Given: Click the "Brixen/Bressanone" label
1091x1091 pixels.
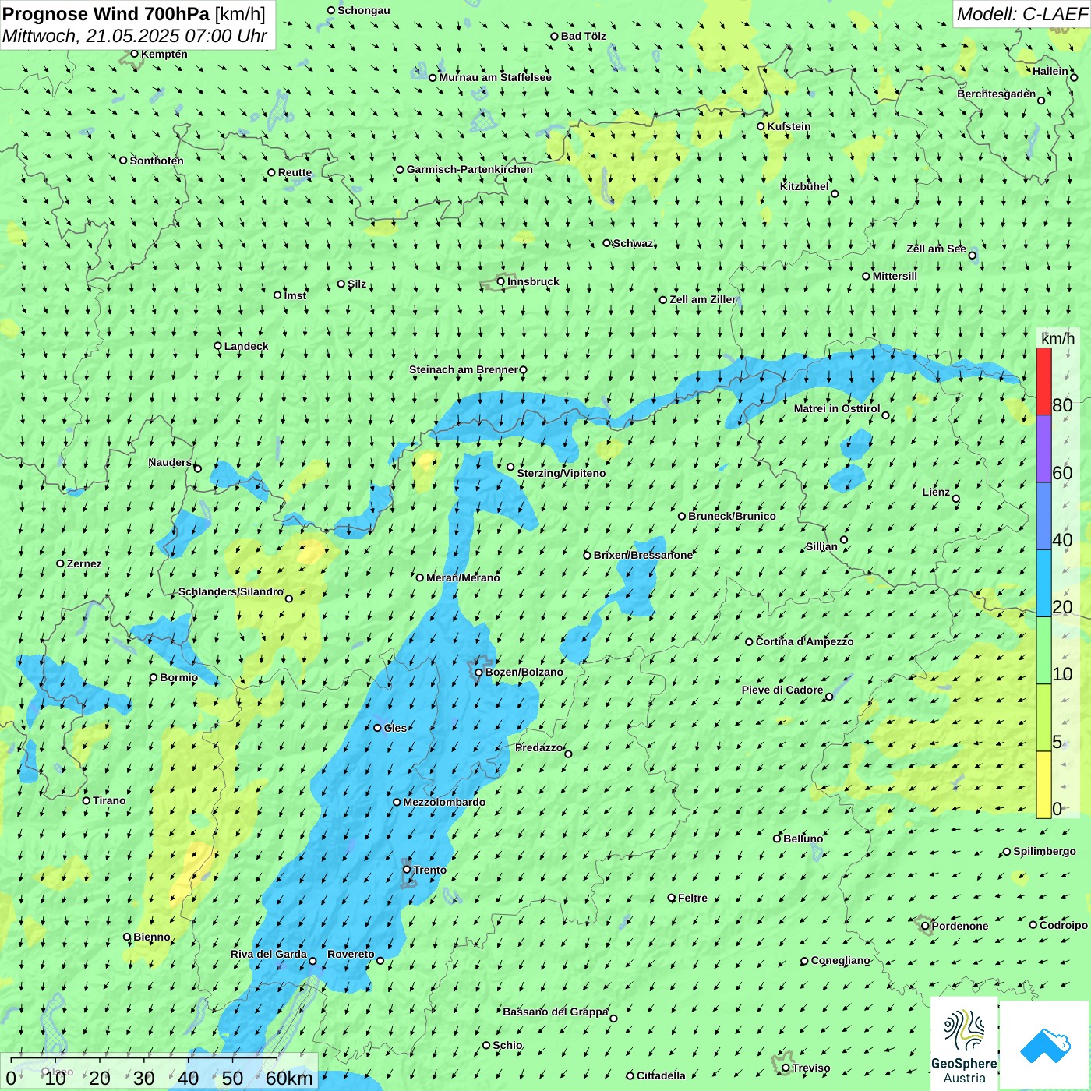Looking at the screenshot, I should [643, 555].
